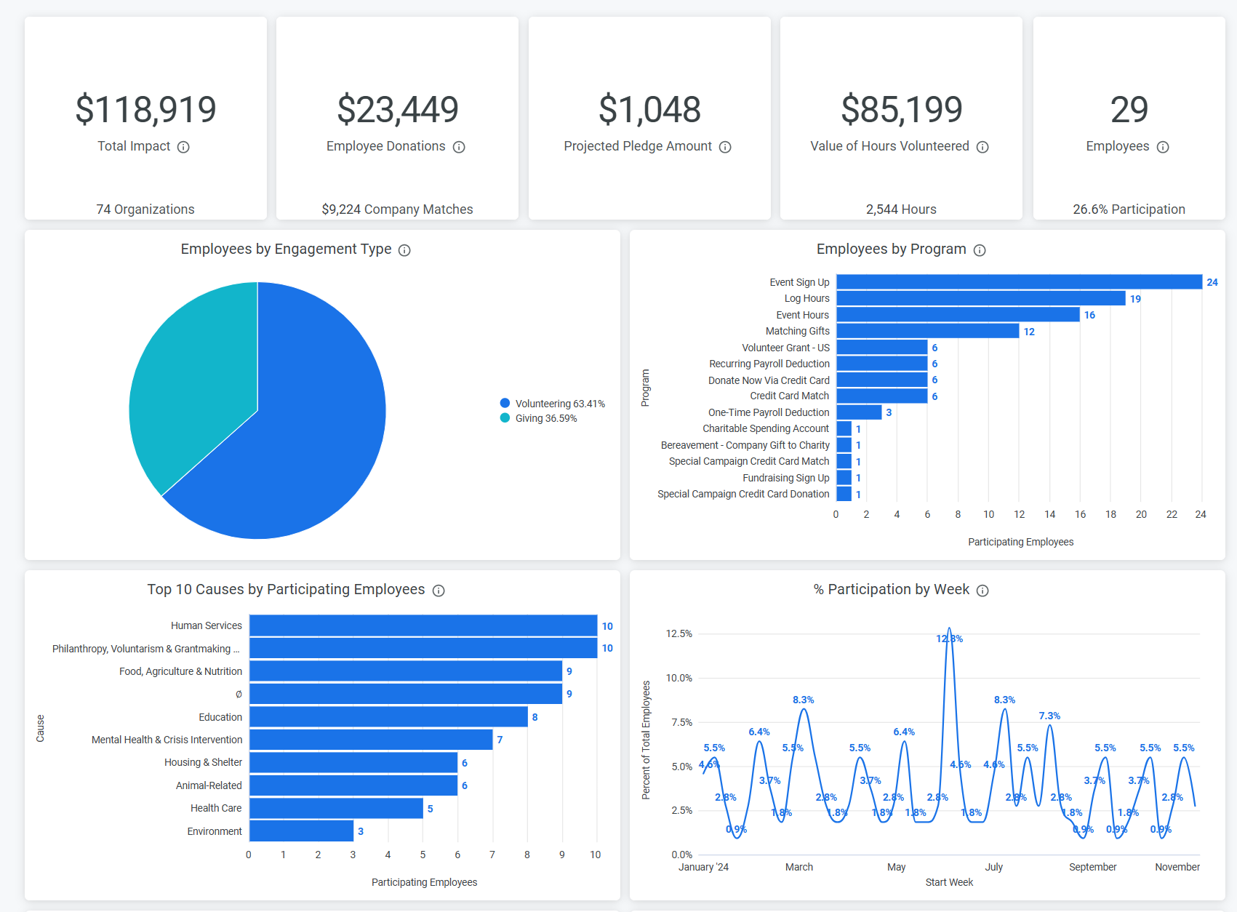Click the Environment bar

pyautogui.click(x=301, y=831)
